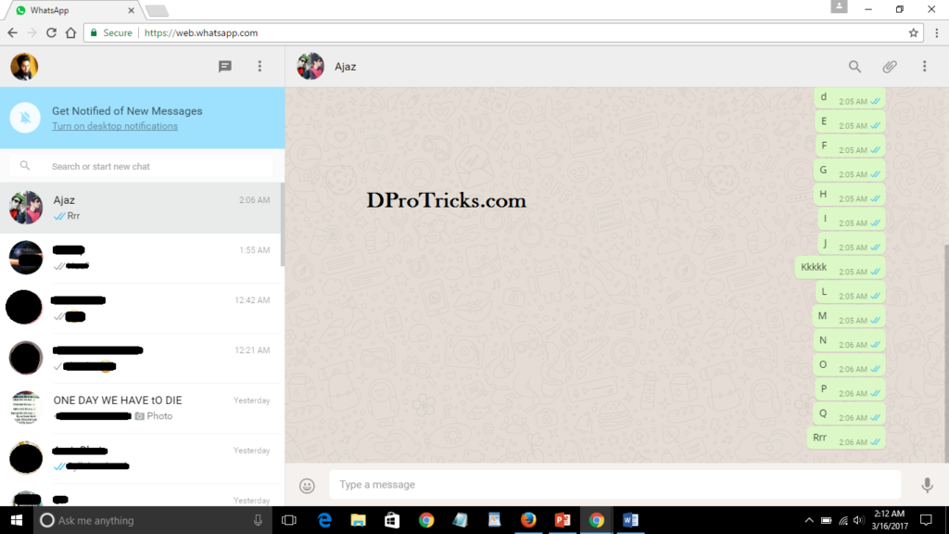Click the address bar URL
Screen dimensions: 949x534
point(201,32)
